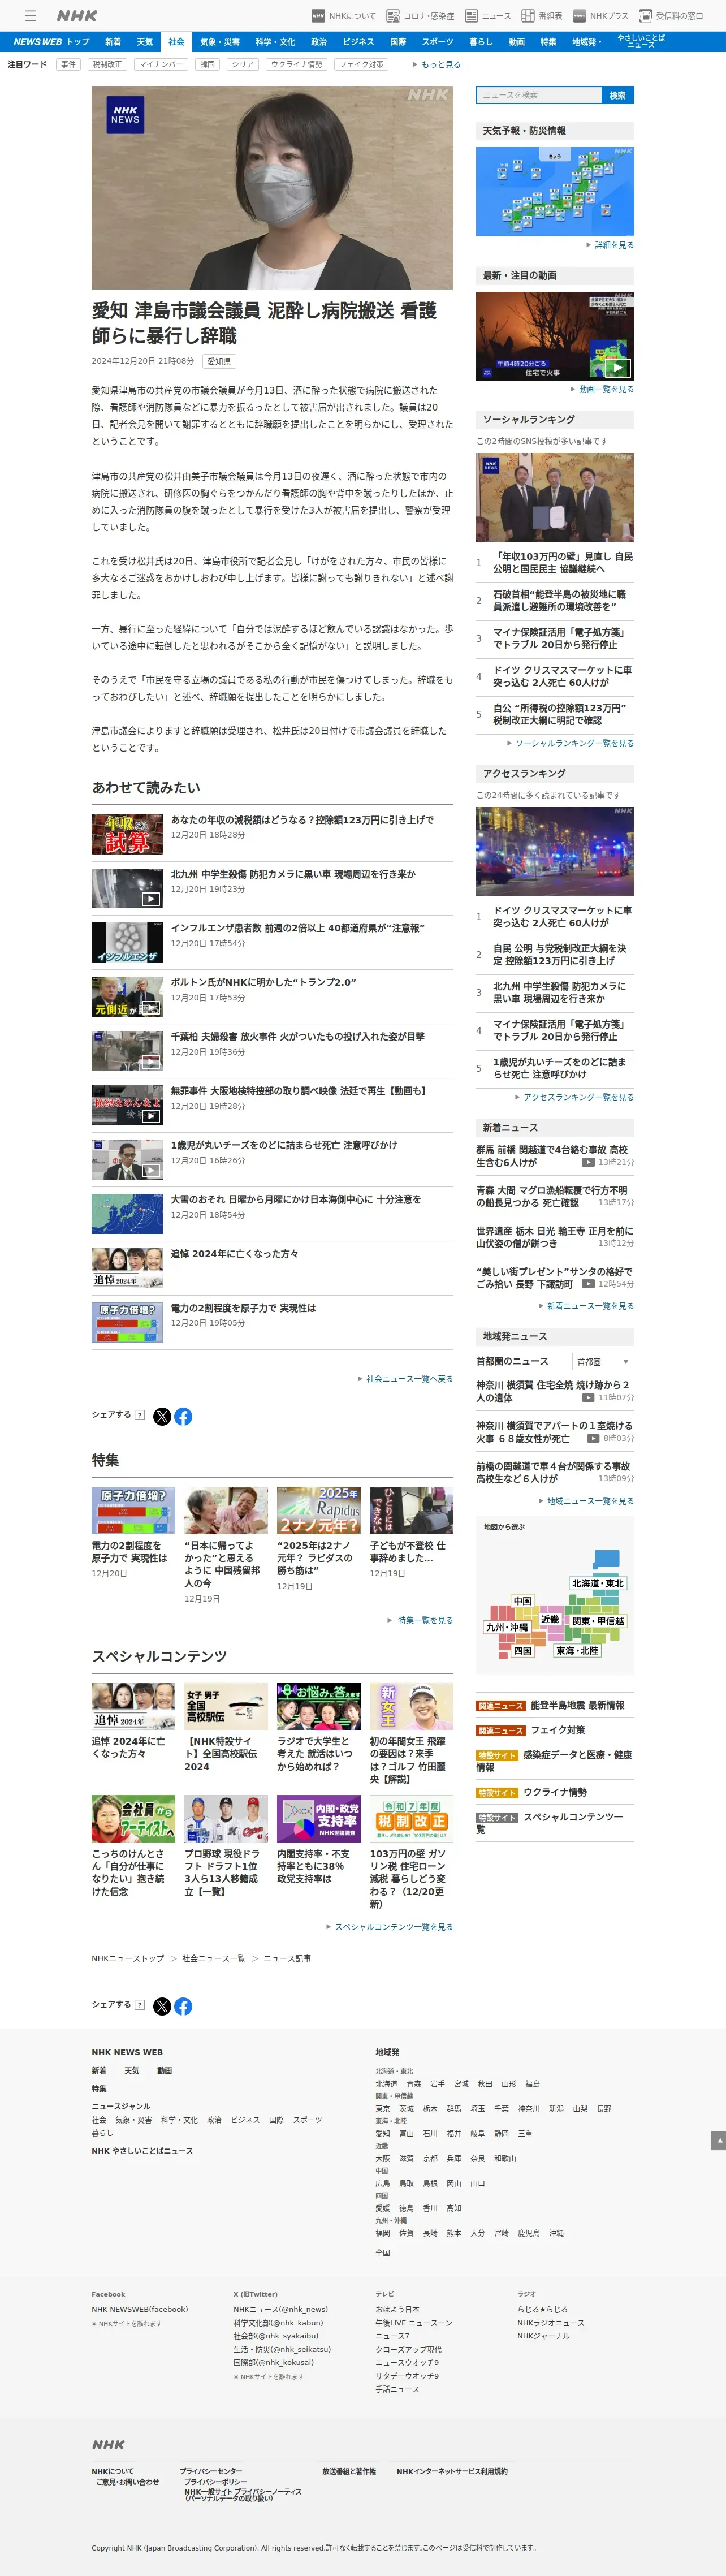The image size is (726, 2576).
Task: Click the NHK logo in the header
Action: click(77, 16)
